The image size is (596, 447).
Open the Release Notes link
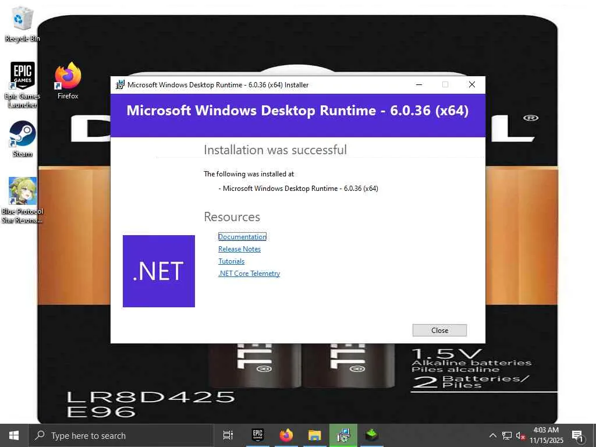[x=239, y=249]
